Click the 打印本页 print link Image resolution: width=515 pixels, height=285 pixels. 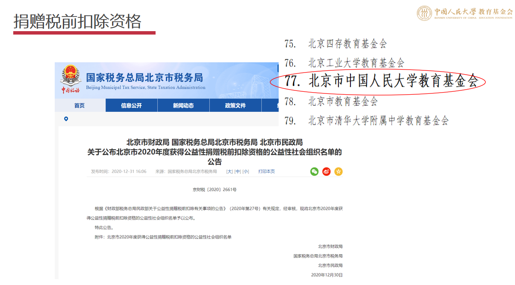coord(266,172)
